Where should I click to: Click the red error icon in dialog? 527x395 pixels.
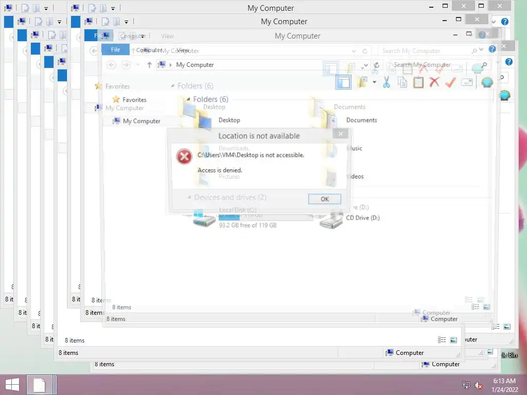(x=184, y=156)
